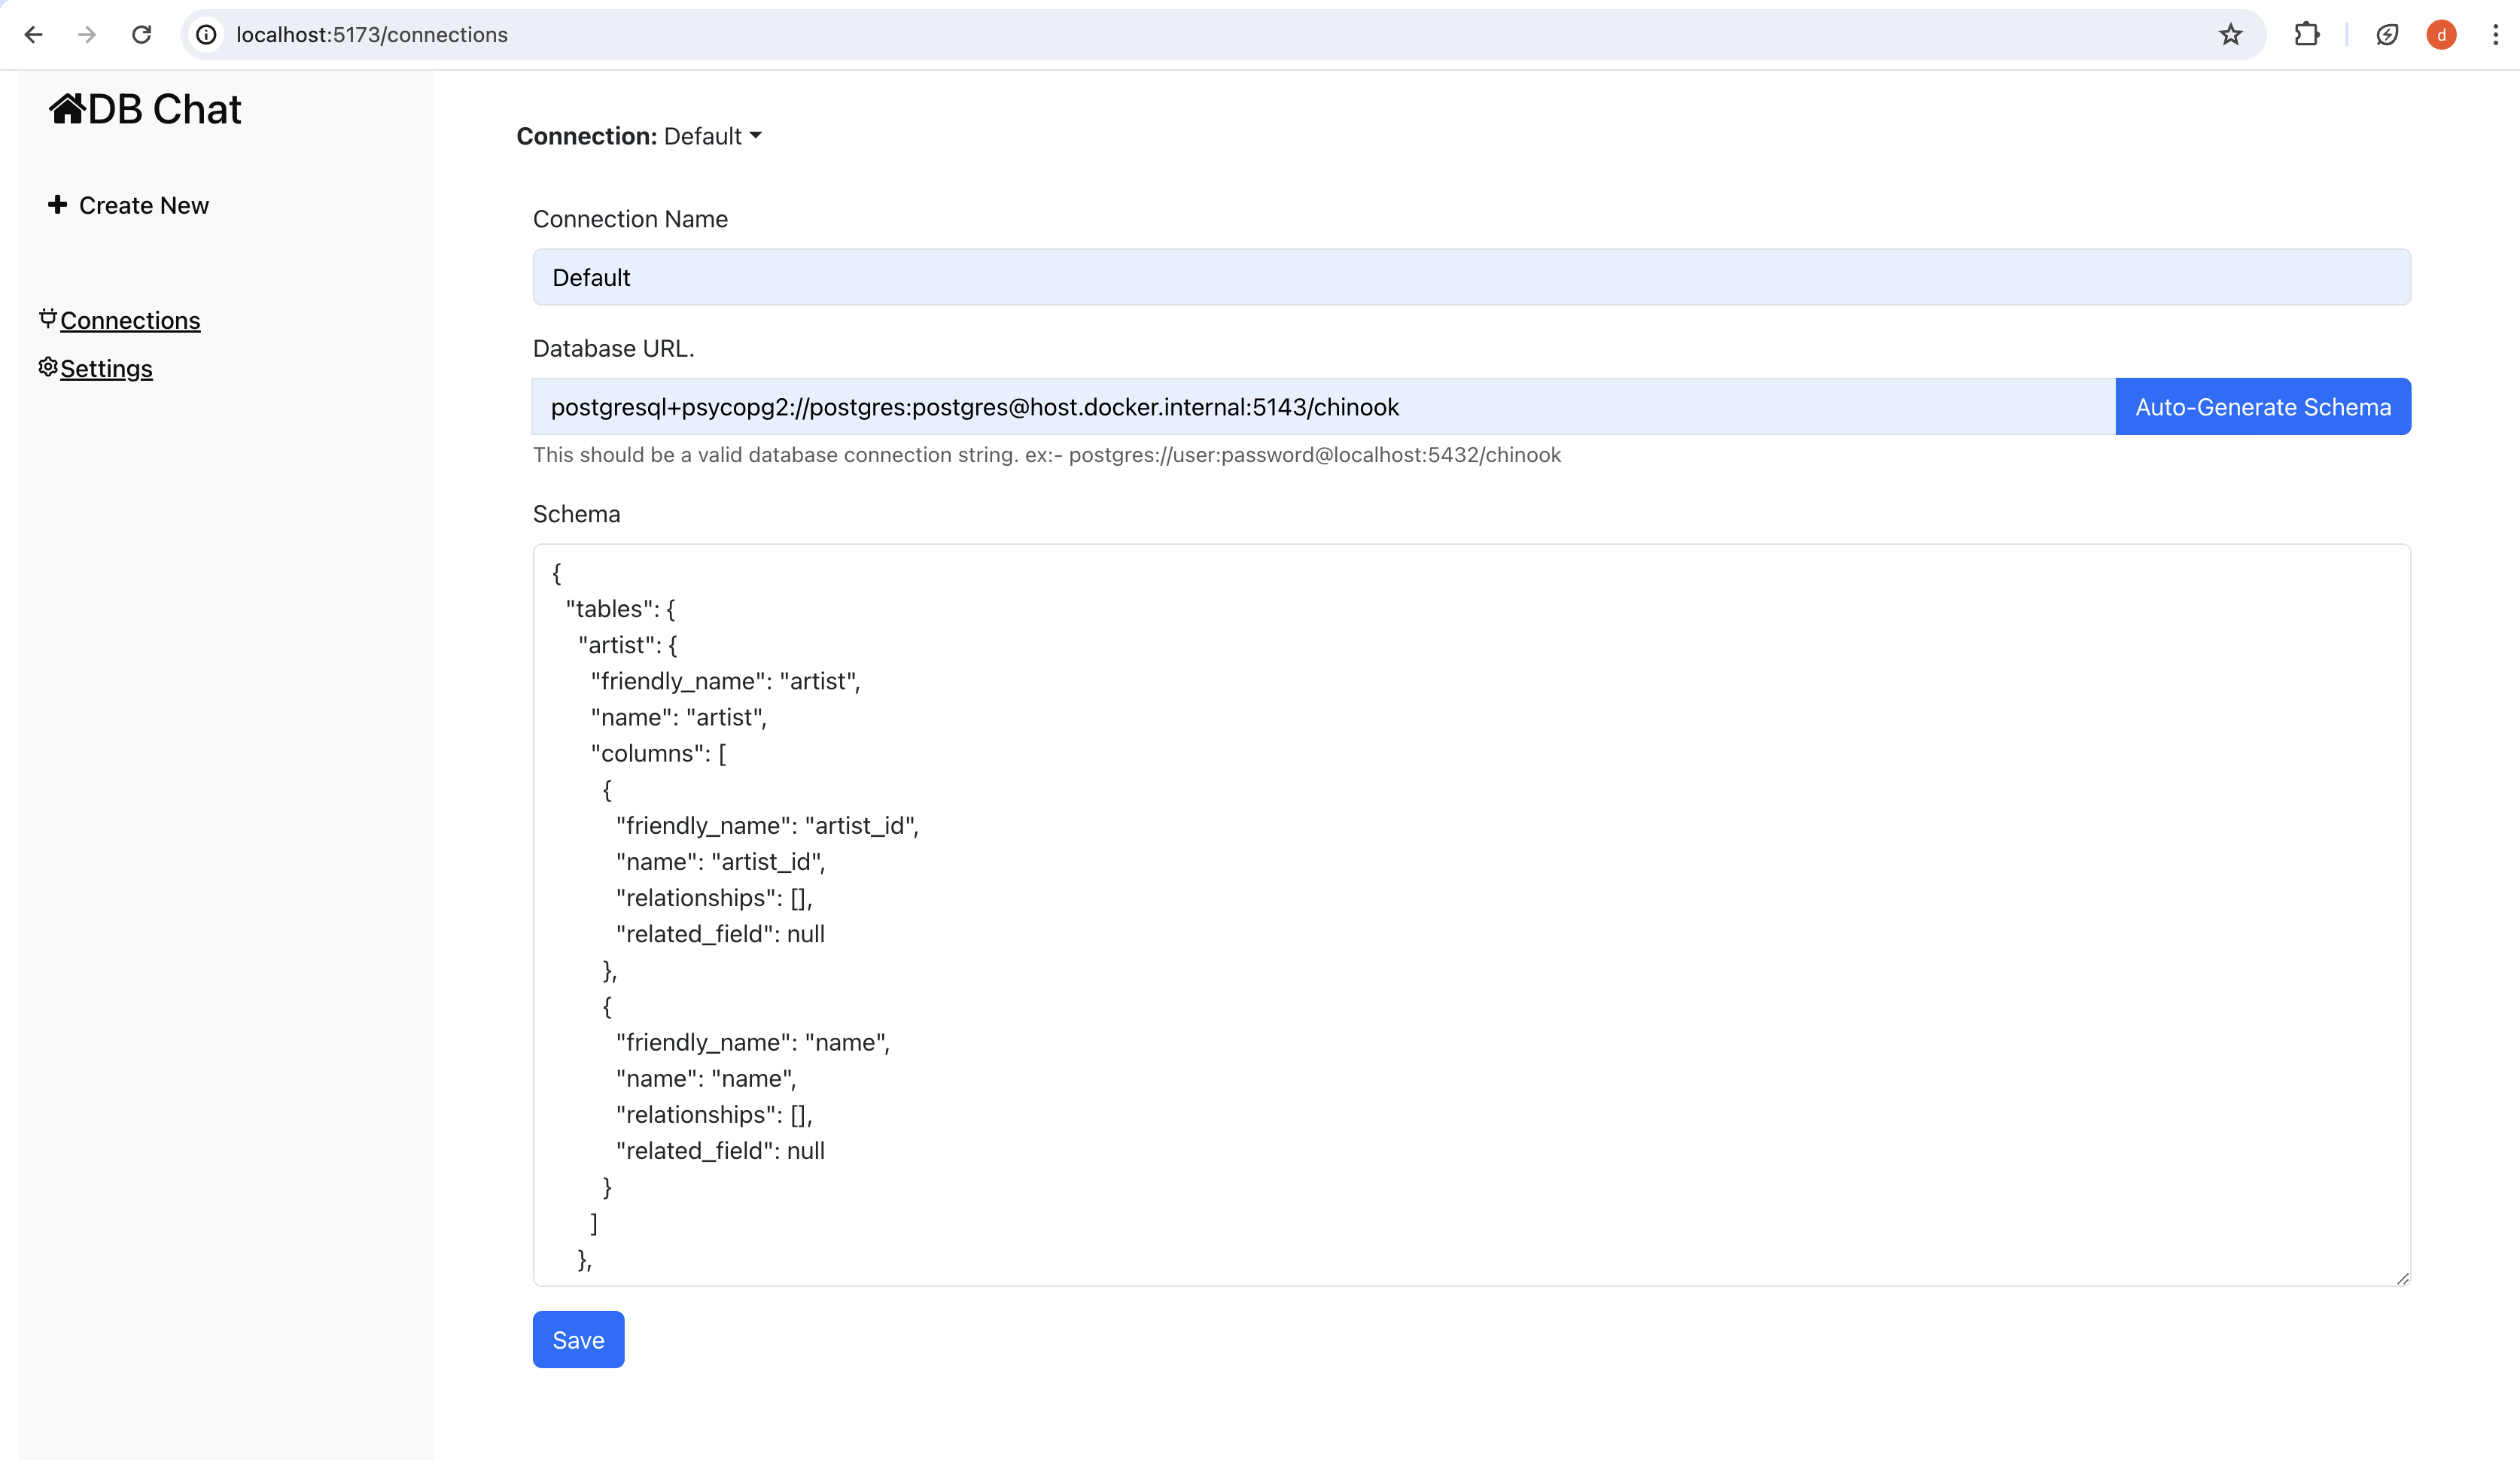Open the browser extensions puzzle icon
The width and height of the screenshot is (2520, 1460).
(2306, 35)
